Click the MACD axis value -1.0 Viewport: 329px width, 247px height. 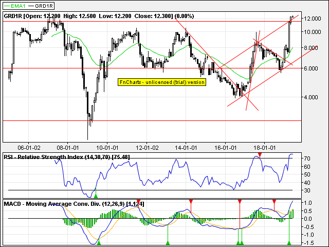pos(308,235)
